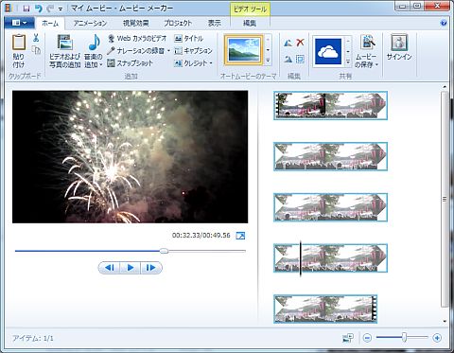Screen dimensions: 454x353
Task: Click the OneDrive cloud share icon
Action: click(328, 51)
